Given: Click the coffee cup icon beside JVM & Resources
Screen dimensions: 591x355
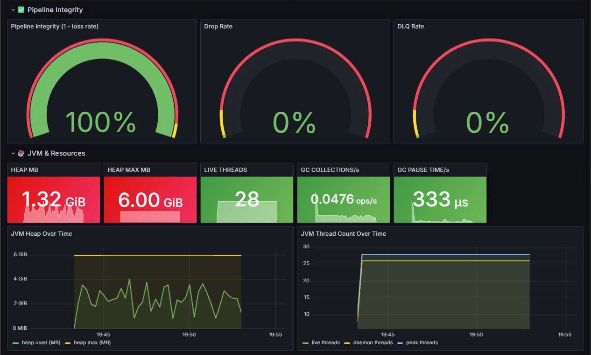Looking at the screenshot, I should click(x=21, y=153).
